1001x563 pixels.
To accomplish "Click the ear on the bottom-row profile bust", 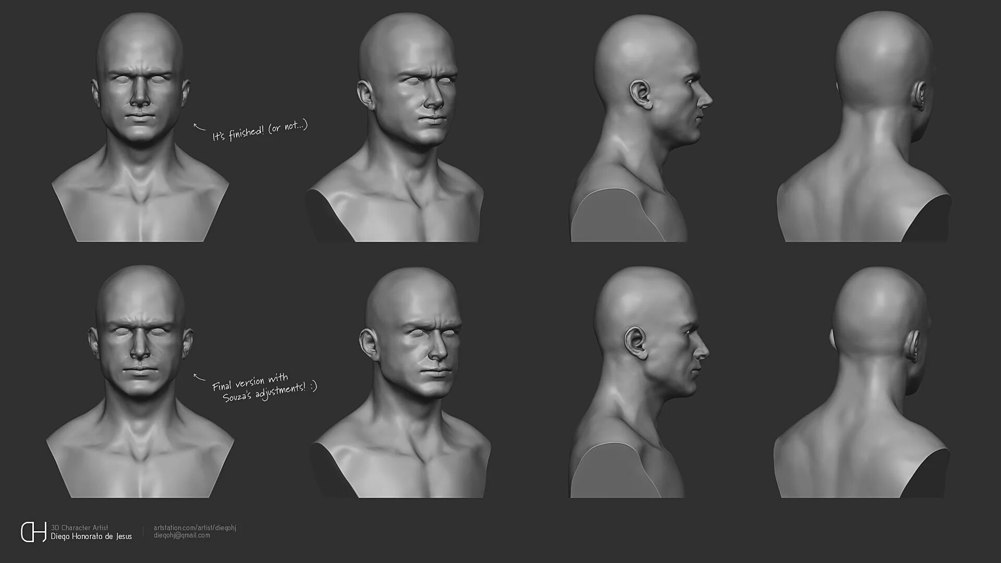I will 637,342.
